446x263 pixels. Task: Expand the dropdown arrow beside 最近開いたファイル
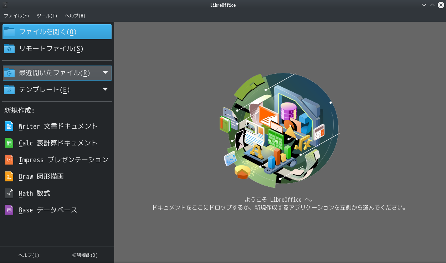coord(105,72)
